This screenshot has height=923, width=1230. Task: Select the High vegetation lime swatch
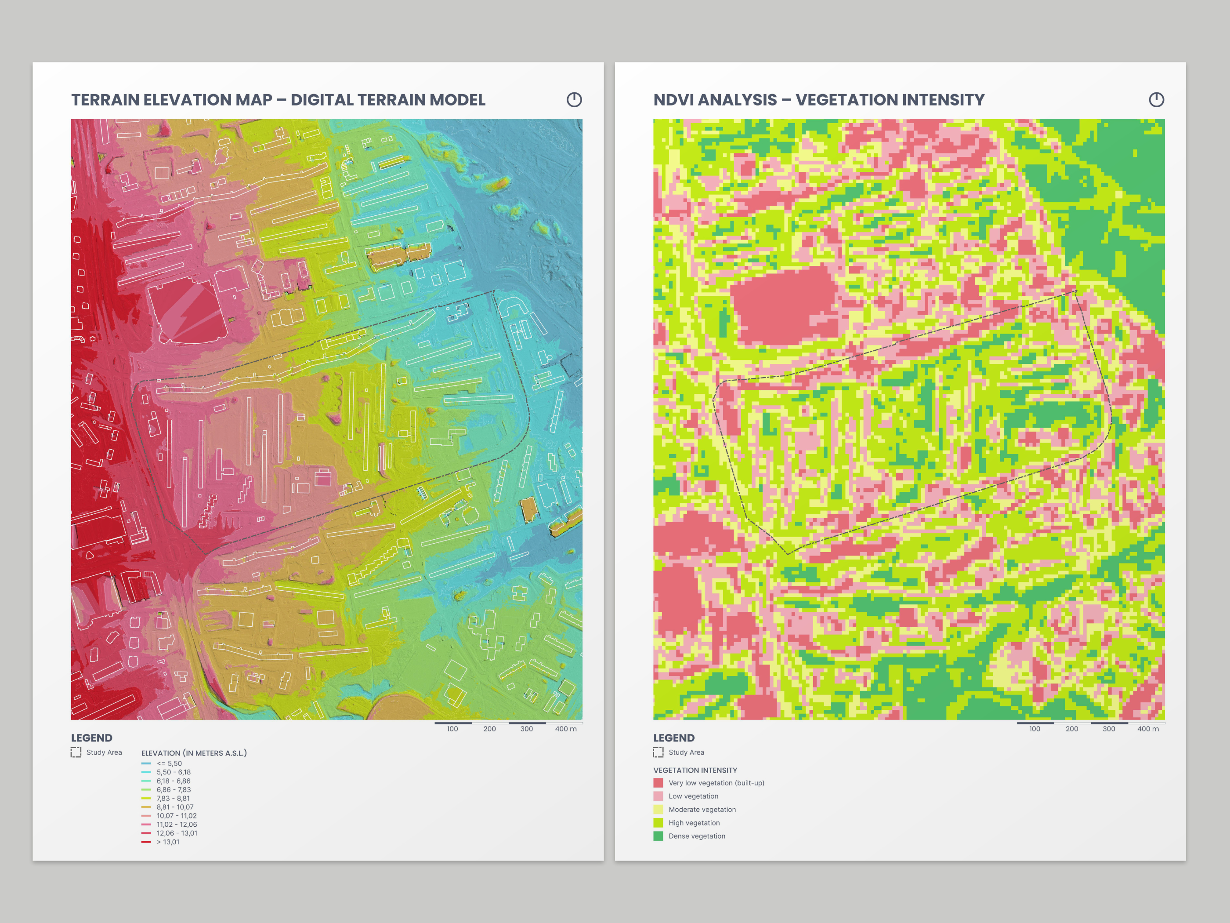(x=658, y=823)
